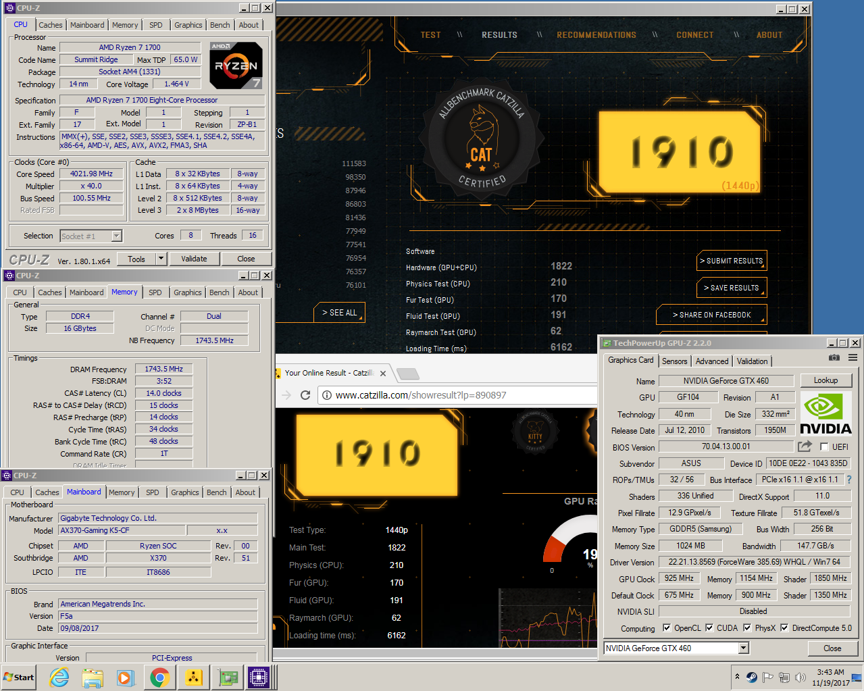Click the Validate button in CPU-Z

point(194,259)
